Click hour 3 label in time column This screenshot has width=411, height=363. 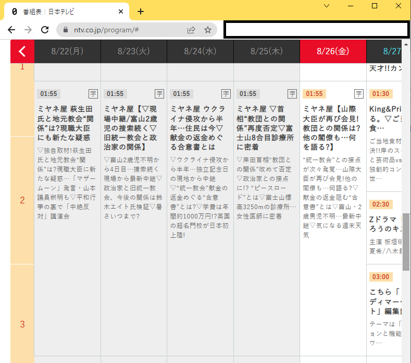coord(22,324)
